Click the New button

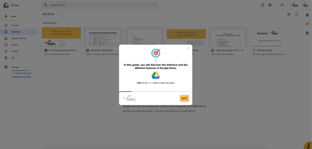(11, 17)
